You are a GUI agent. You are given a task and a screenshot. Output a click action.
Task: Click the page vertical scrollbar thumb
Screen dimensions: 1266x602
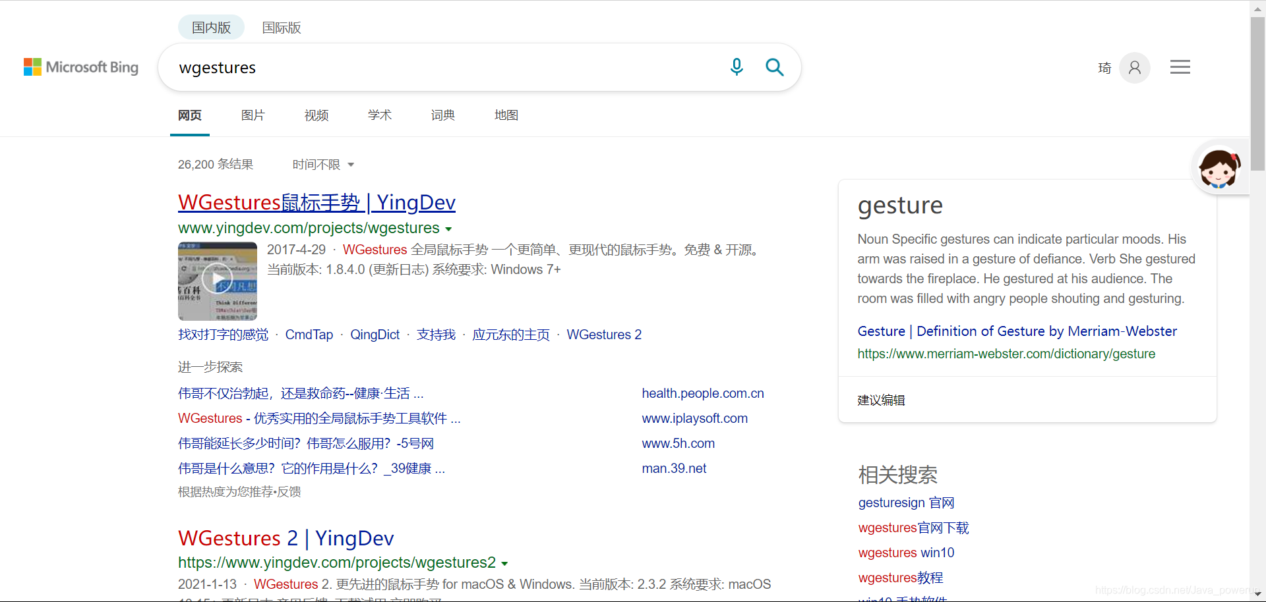click(1257, 94)
